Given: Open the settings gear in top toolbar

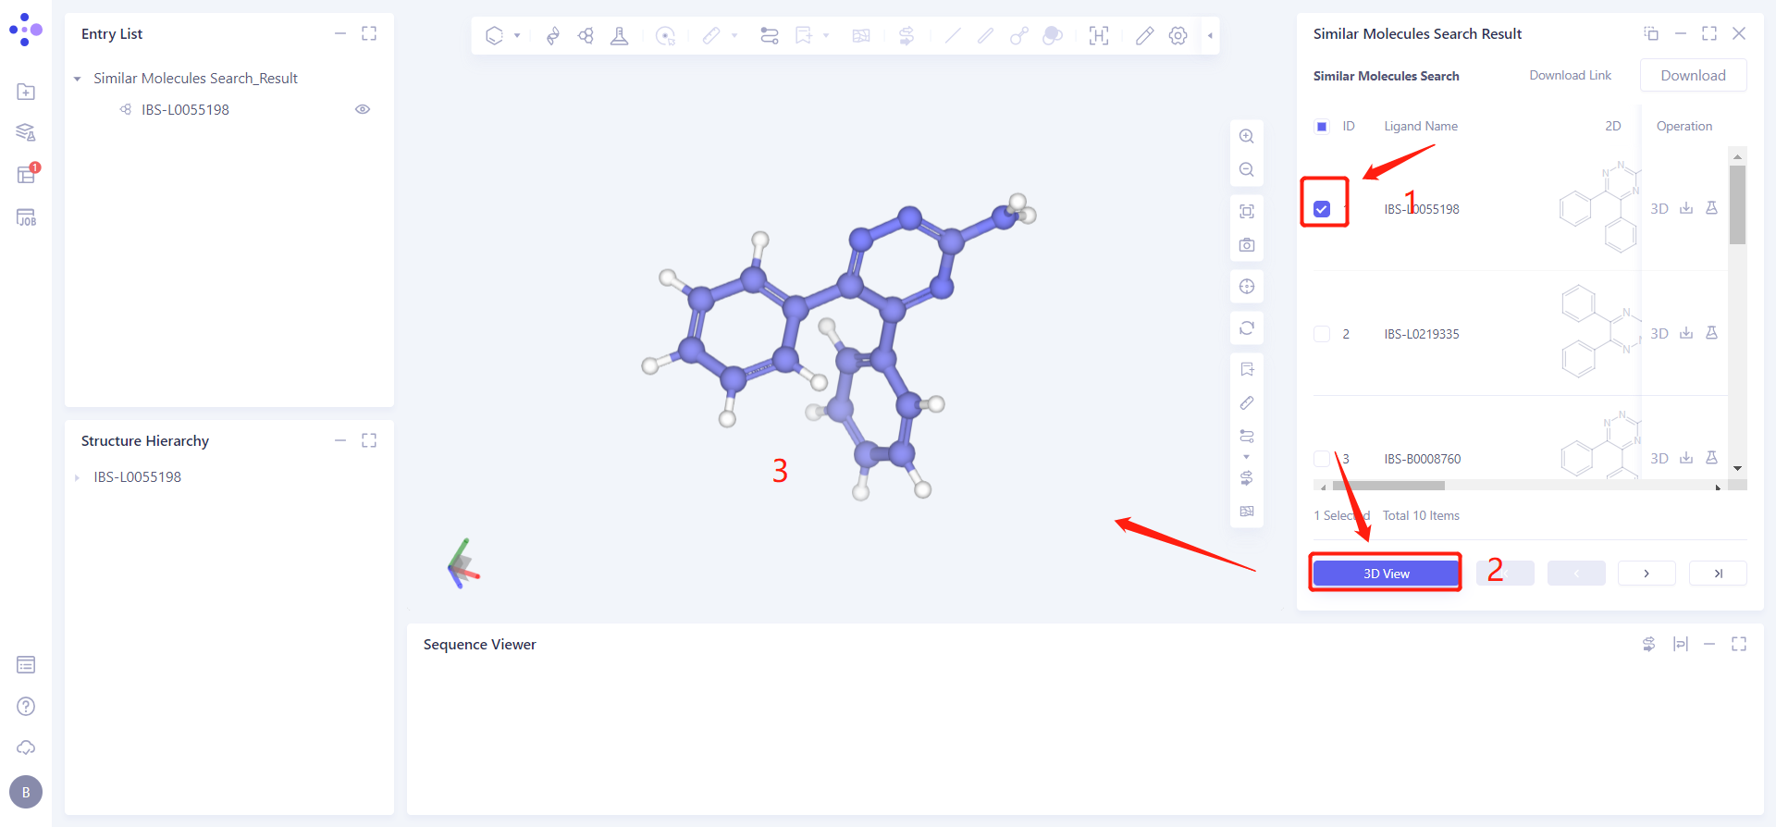Looking at the screenshot, I should click(x=1178, y=35).
